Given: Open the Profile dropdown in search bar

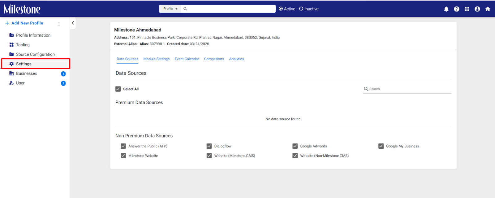Looking at the screenshot, I should [170, 9].
